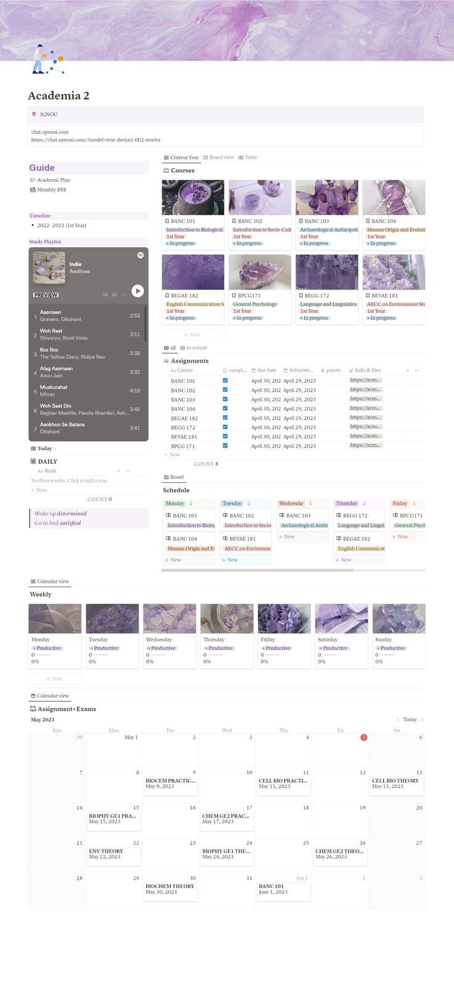Screen dimensions: 454x983
Task: Add a property with plus in DAILY table
Action: [118, 471]
